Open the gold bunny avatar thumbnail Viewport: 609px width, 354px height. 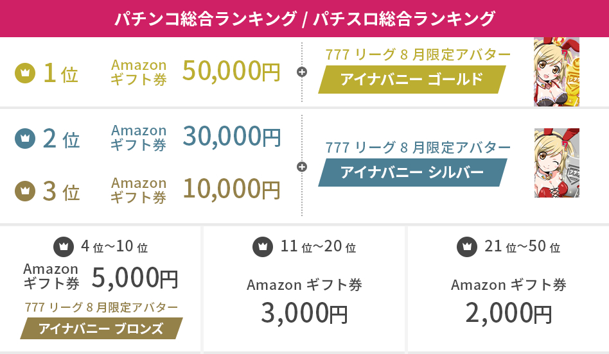[x=556, y=71]
